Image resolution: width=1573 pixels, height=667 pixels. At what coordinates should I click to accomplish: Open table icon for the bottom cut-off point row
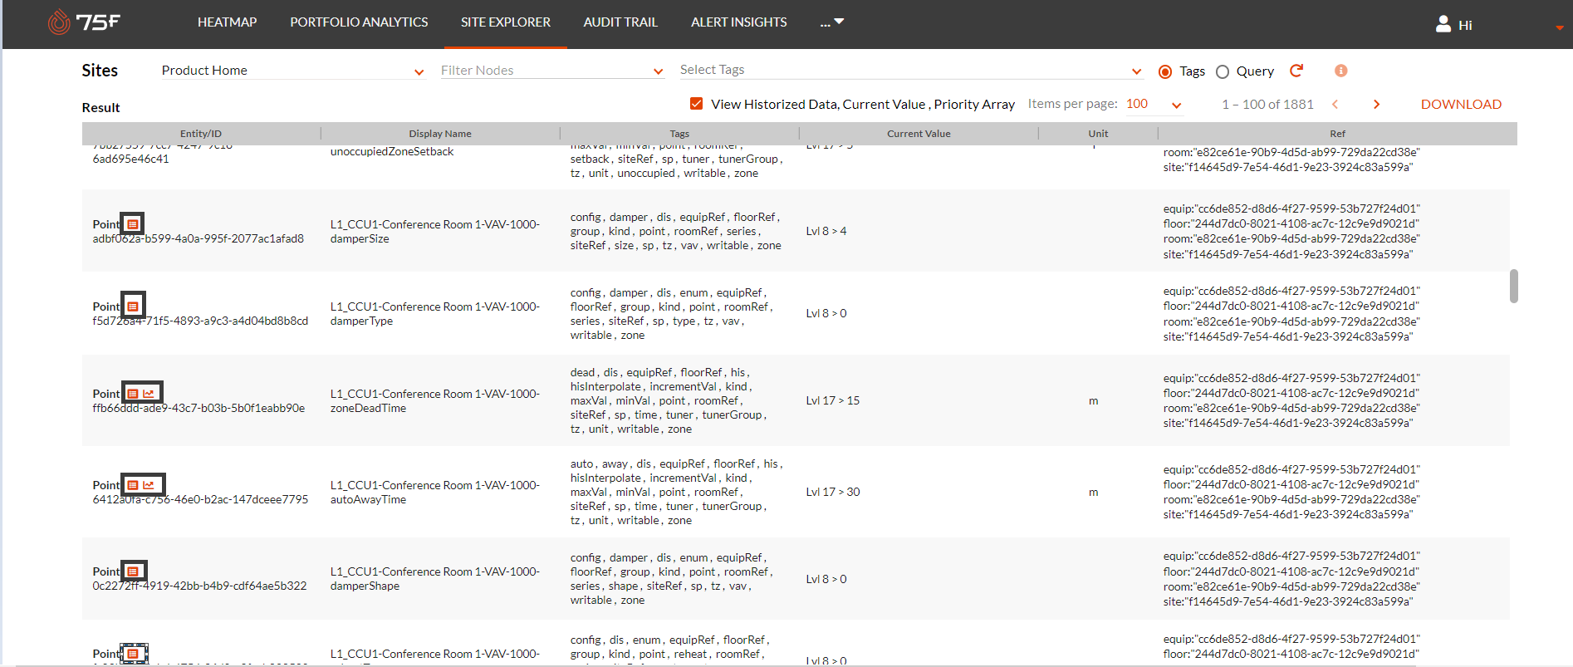pyautogui.click(x=133, y=654)
